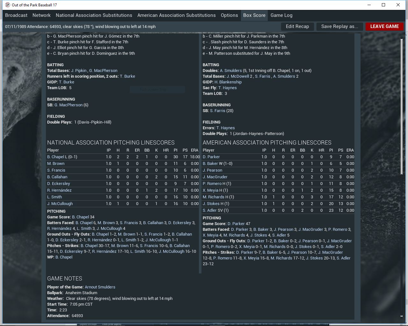408x326 pixels.
Task: Open B. Chapel in National pitching linescores table
Action: tap(55, 157)
